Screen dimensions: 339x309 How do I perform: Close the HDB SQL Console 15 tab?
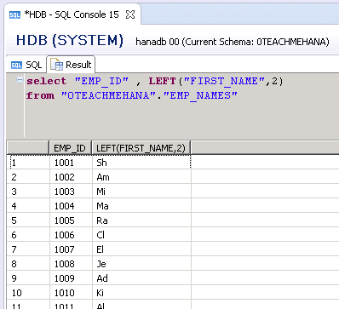point(130,14)
